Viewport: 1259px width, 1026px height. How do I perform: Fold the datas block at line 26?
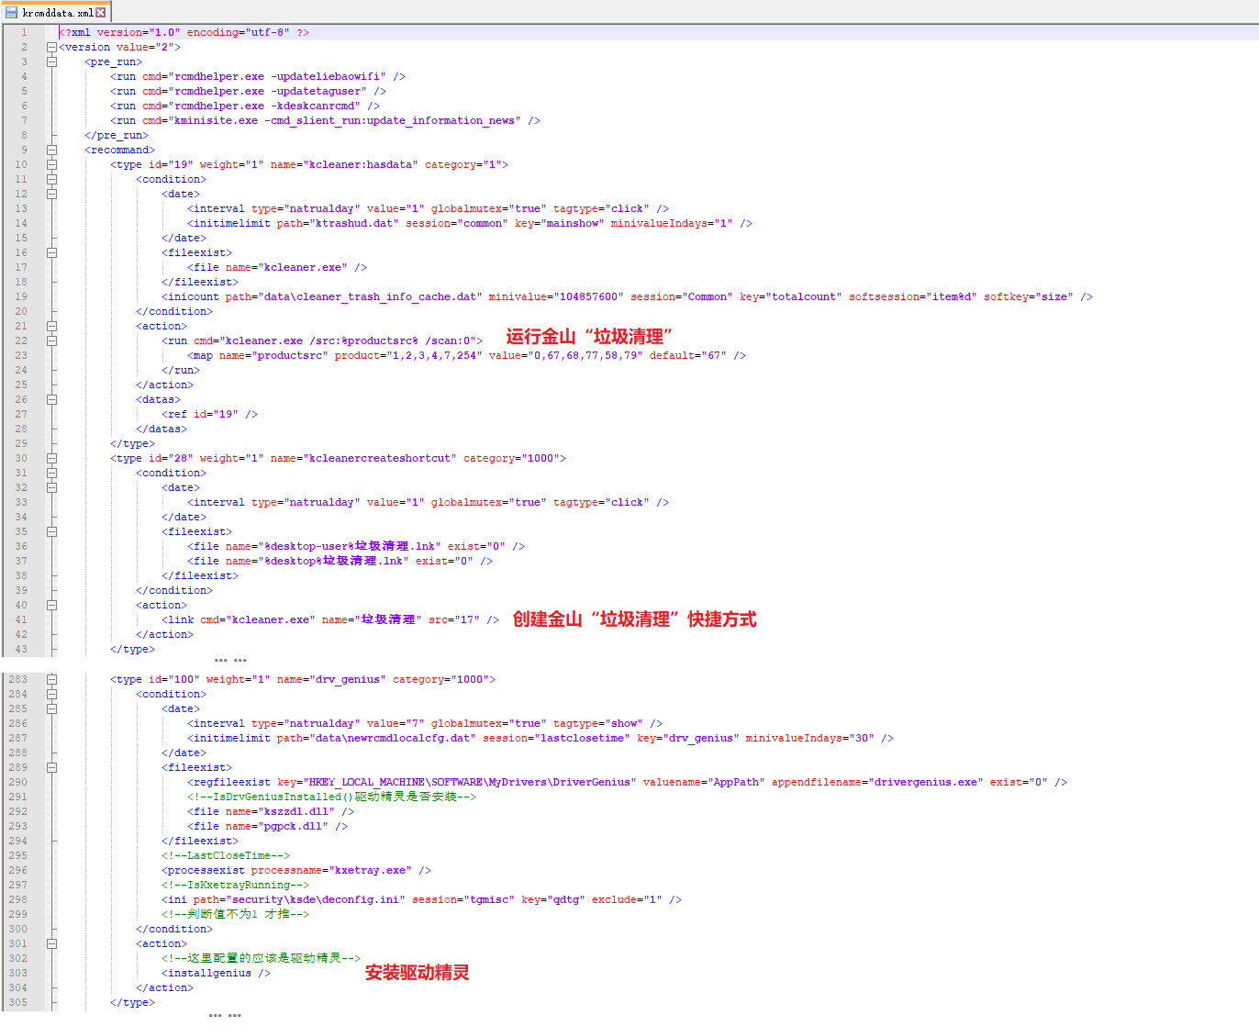coord(52,399)
